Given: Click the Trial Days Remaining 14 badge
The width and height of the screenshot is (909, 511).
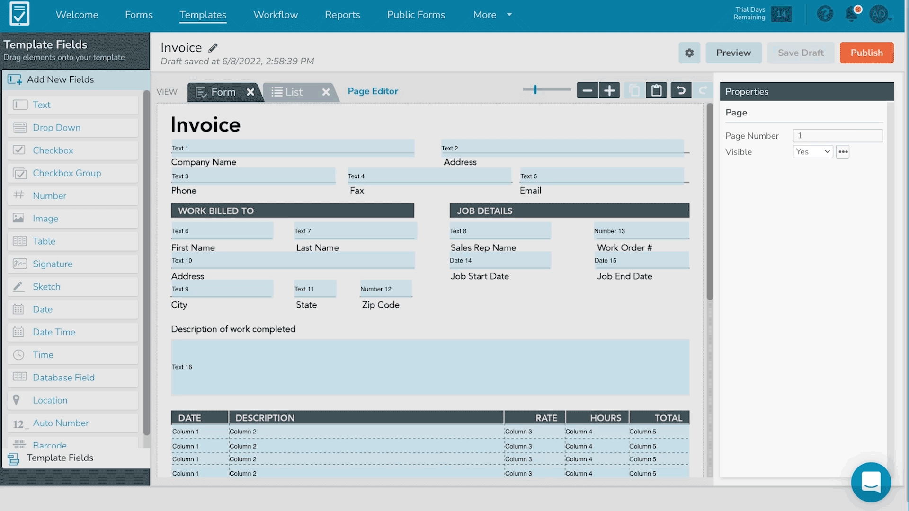Looking at the screenshot, I should [x=781, y=14].
